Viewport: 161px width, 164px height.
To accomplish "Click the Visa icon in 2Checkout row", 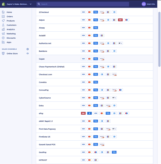I will [83, 12].
